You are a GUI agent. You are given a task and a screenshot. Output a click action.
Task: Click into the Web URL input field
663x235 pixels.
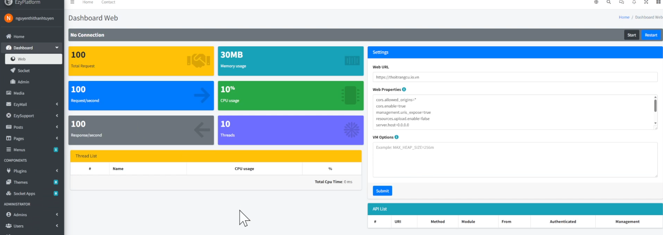[514, 77]
